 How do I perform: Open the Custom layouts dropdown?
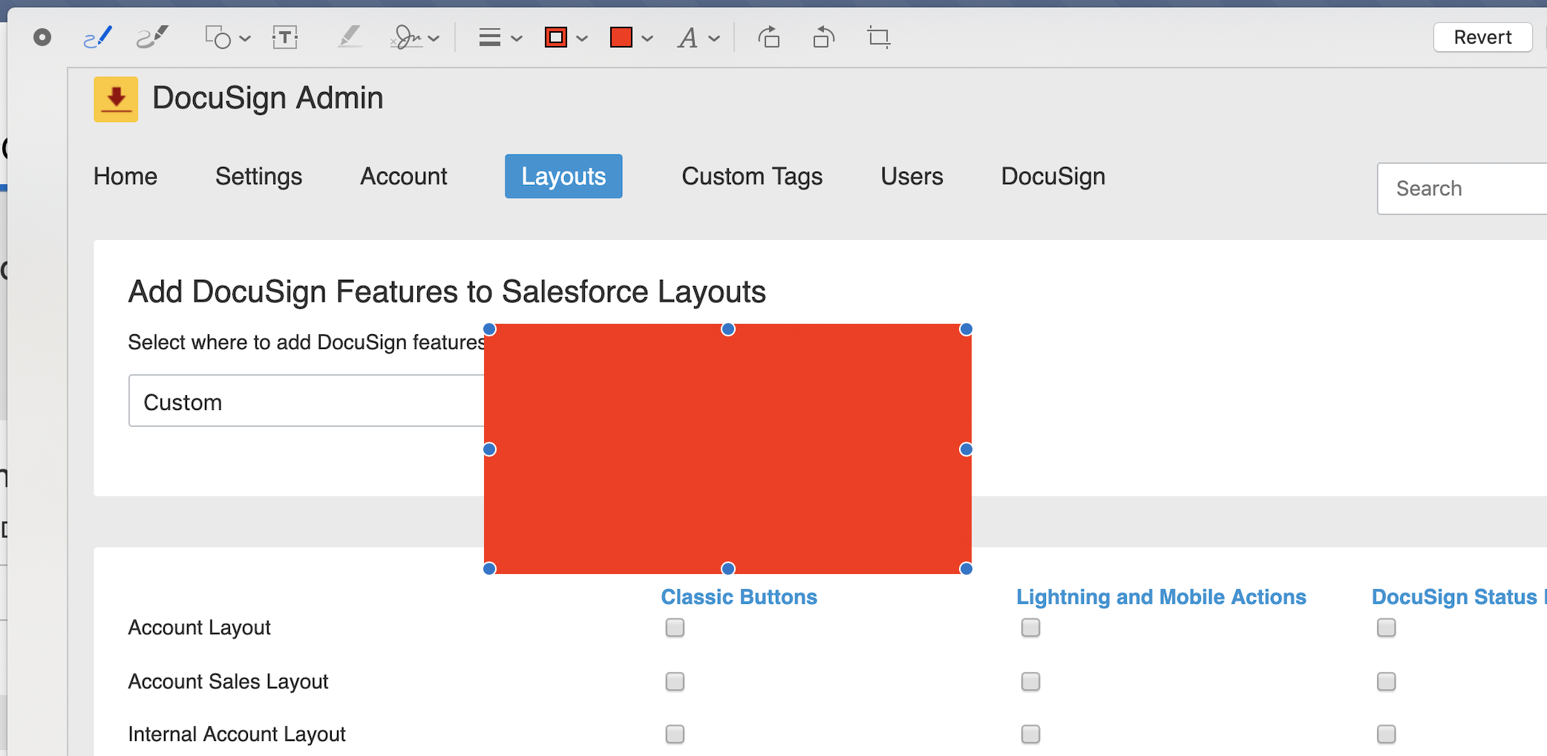[307, 401]
